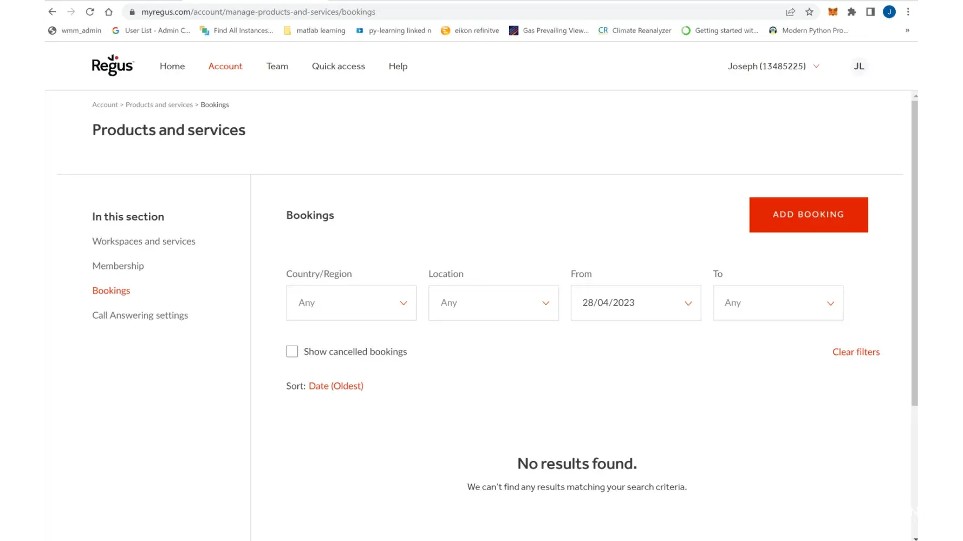Open the Team menu item
Screen dimensions: 963x541
pyautogui.click(x=277, y=66)
